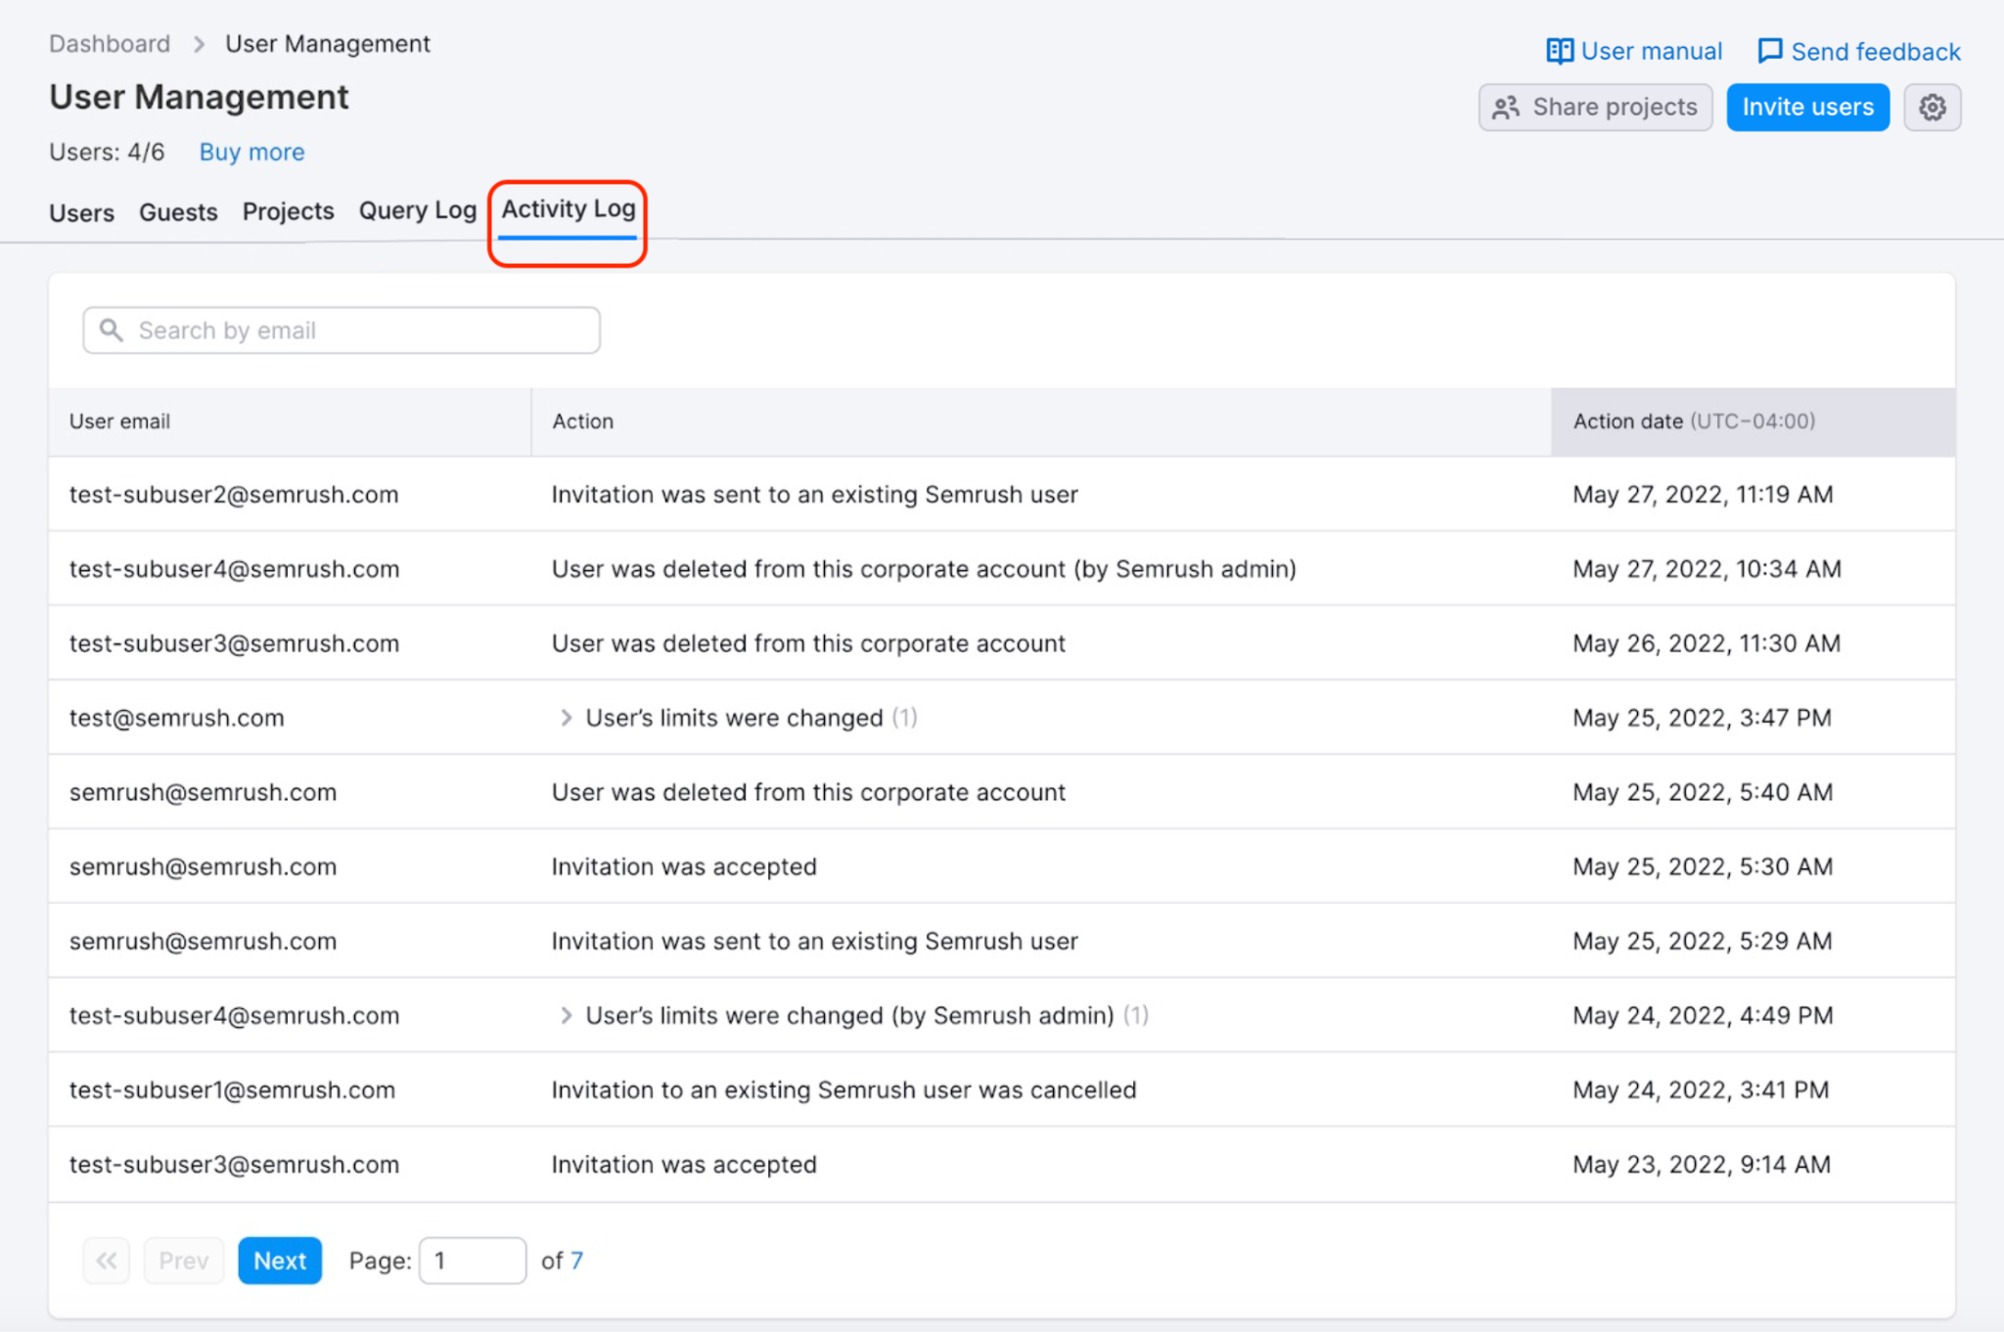
Task: Click the page number input box
Action: 473,1261
